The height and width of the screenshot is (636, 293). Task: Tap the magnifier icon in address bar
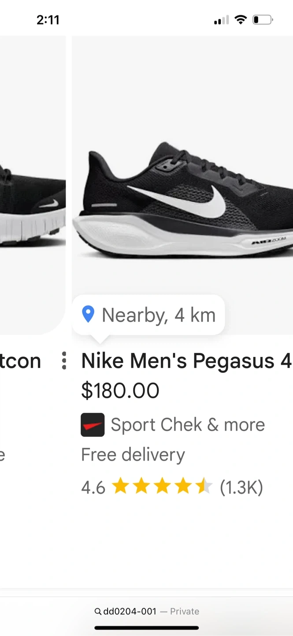coord(98,611)
